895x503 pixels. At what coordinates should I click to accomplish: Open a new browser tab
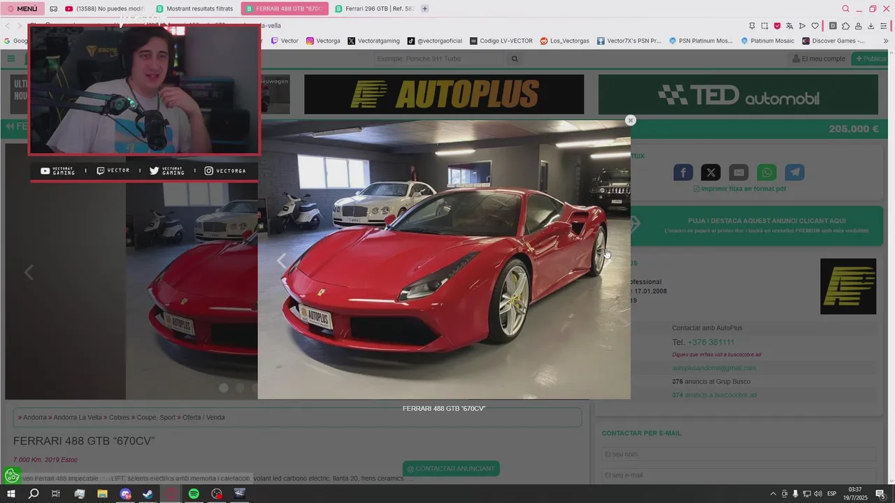click(424, 8)
